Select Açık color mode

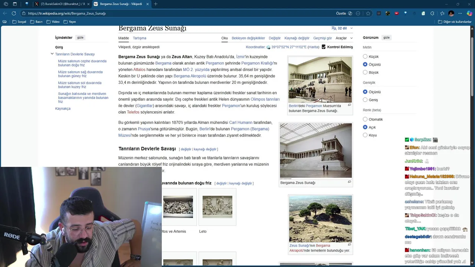tap(365, 127)
